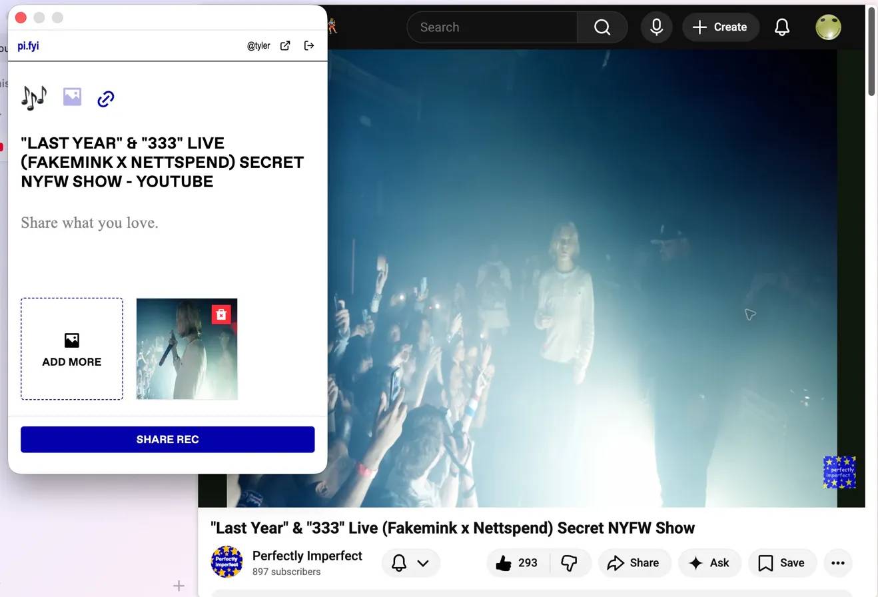
Task: Save the video to a playlist
Action: 781,563
